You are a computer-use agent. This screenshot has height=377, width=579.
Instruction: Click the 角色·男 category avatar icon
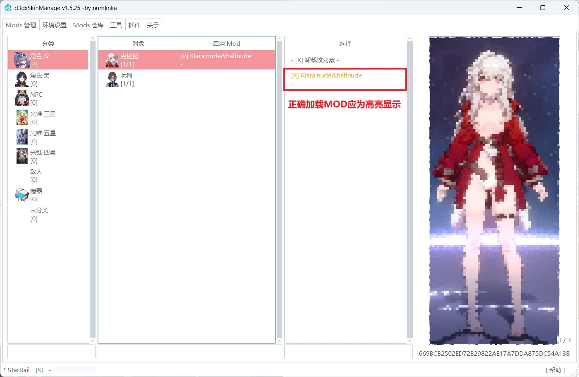[22, 79]
